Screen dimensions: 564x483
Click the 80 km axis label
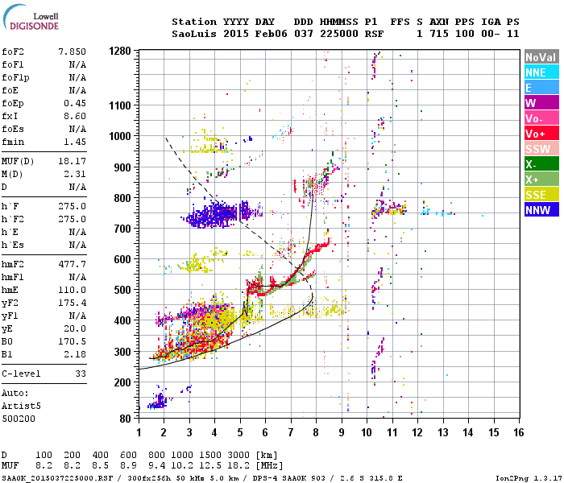click(126, 419)
